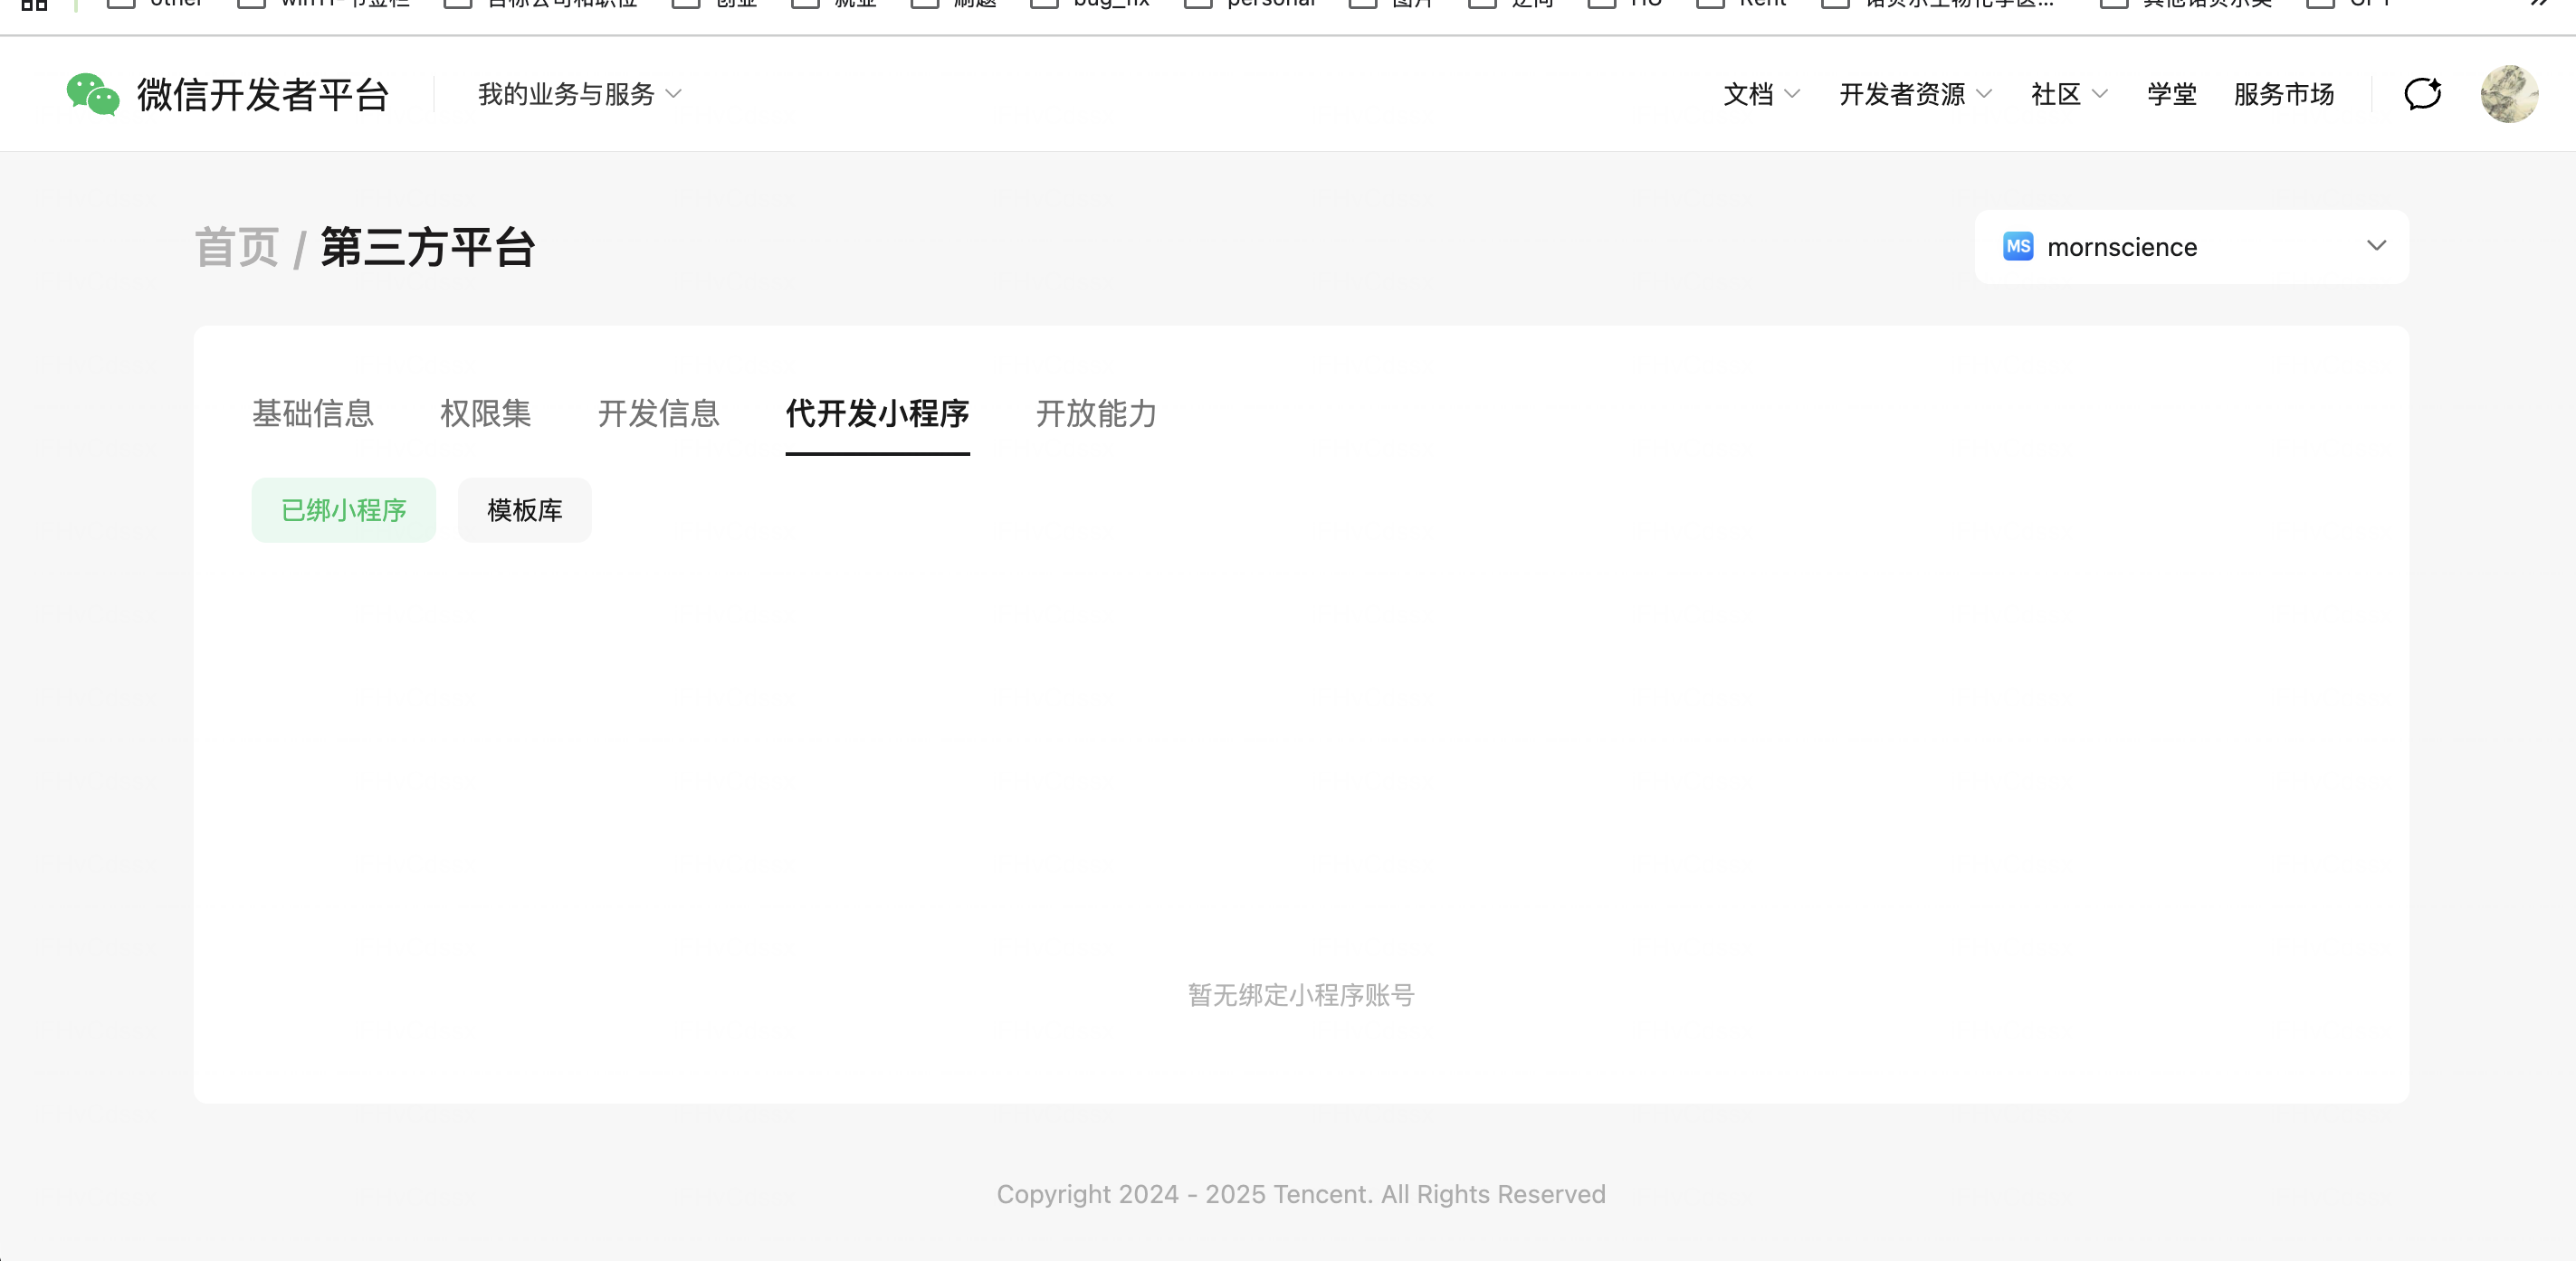
Task: Open the apps grid in the bookmarks bar
Action: click(x=34, y=5)
